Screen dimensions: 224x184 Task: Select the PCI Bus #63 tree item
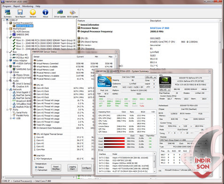tap(22, 57)
